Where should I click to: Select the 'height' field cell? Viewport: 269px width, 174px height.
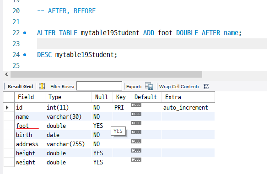(30, 153)
